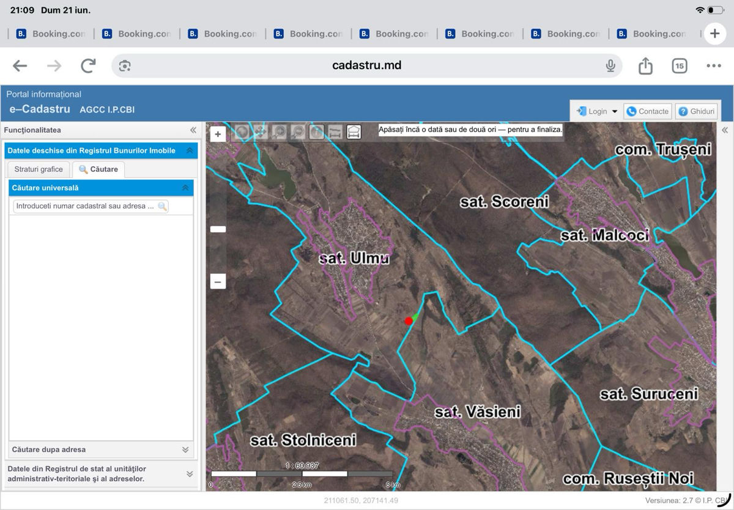Open the browser share sheet
Image resolution: width=734 pixels, height=510 pixels.
[x=645, y=65]
